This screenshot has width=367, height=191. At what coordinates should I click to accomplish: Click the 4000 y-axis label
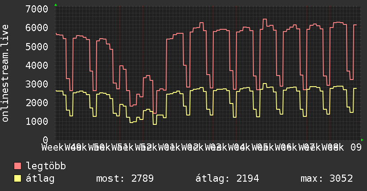[37, 65]
